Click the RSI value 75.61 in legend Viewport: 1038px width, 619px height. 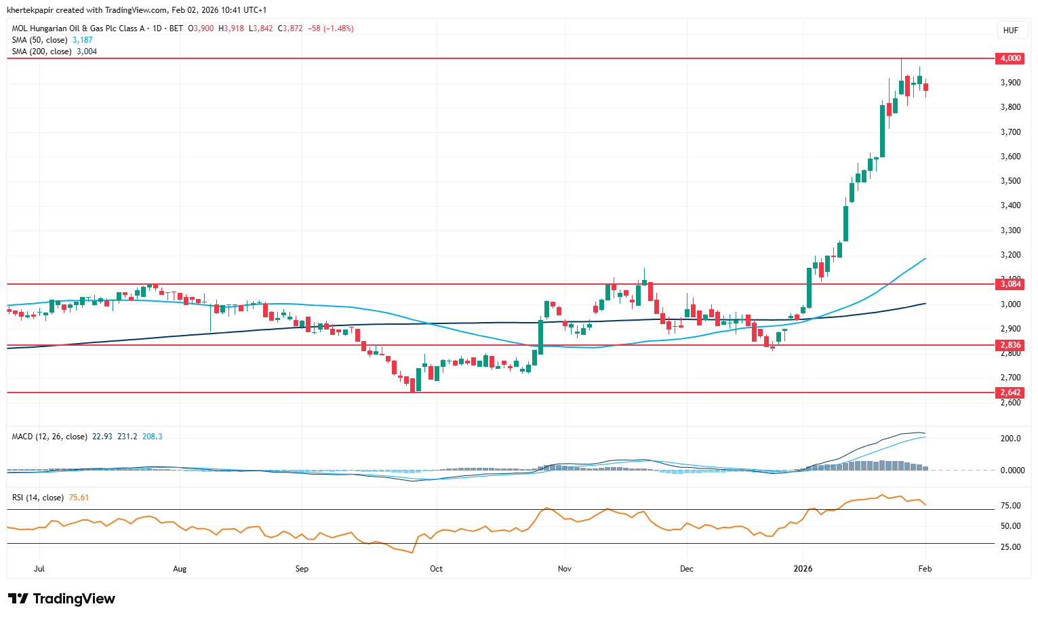coord(79,498)
